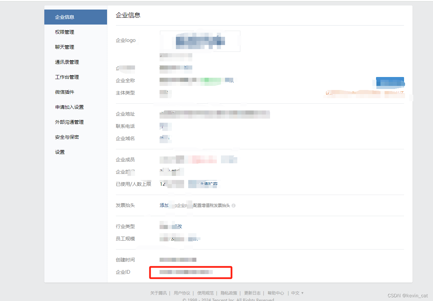Click the 主体类型 field label

tap(125, 93)
